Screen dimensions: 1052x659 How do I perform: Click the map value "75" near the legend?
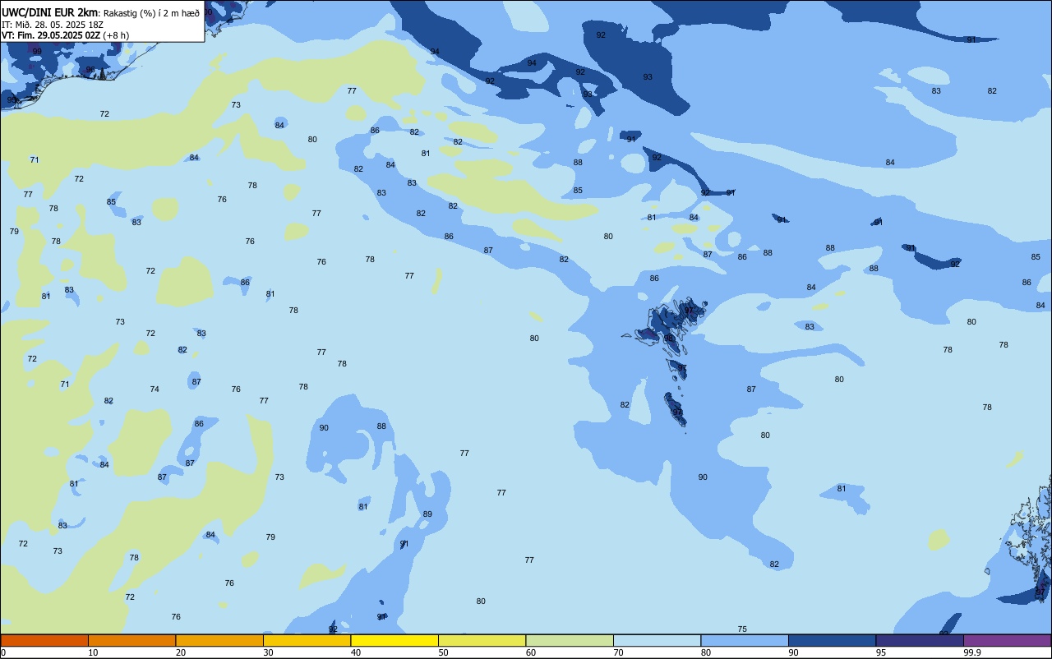[x=742, y=629]
